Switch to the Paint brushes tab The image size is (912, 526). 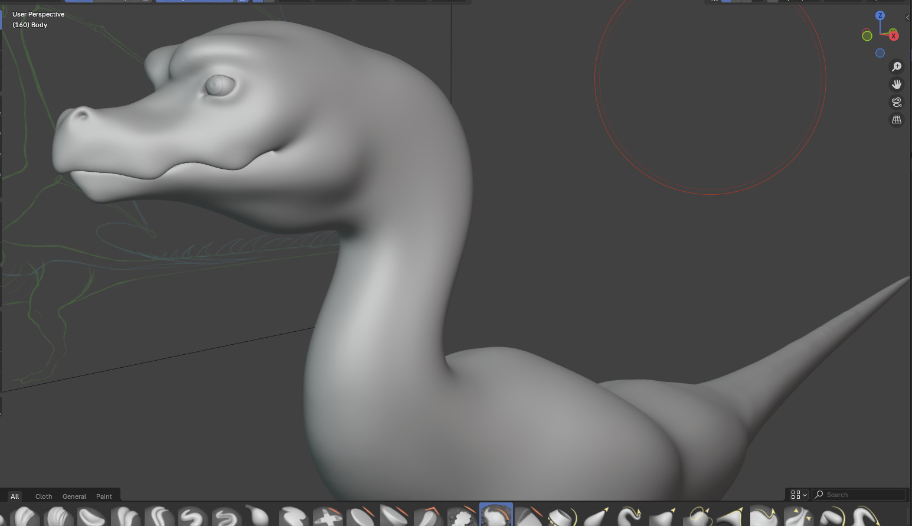pyautogui.click(x=104, y=496)
